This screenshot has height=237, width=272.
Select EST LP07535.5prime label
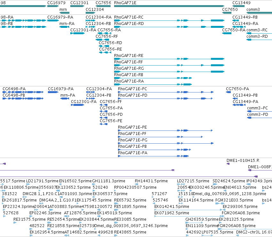tap(217, 232)
